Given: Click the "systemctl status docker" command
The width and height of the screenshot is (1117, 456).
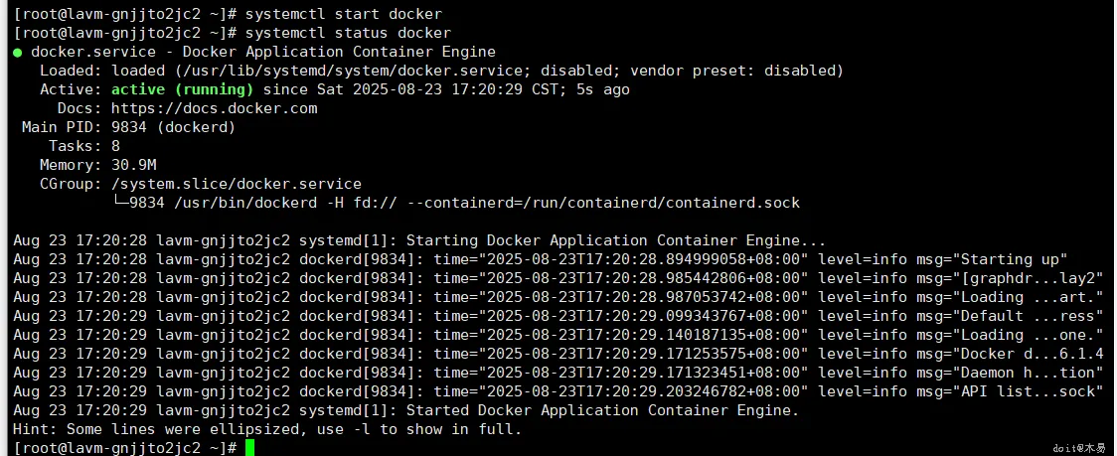Looking at the screenshot, I should [x=348, y=33].
